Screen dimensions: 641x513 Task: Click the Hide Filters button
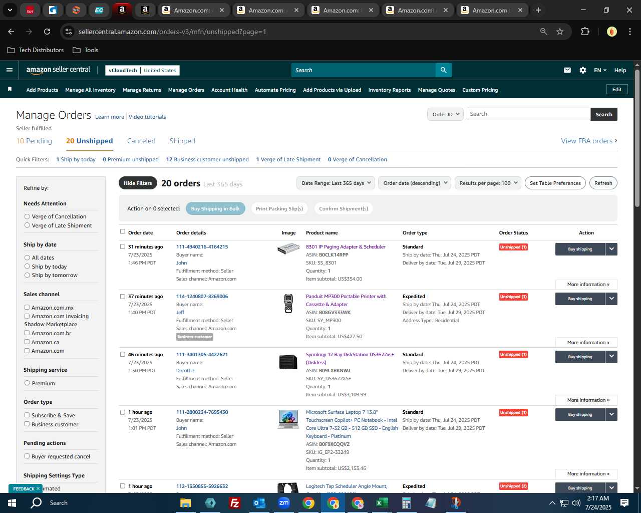tap(138, 183)
